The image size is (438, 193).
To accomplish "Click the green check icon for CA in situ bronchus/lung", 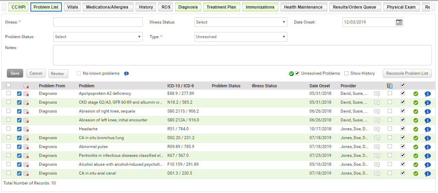I will (x=415, y=138).
